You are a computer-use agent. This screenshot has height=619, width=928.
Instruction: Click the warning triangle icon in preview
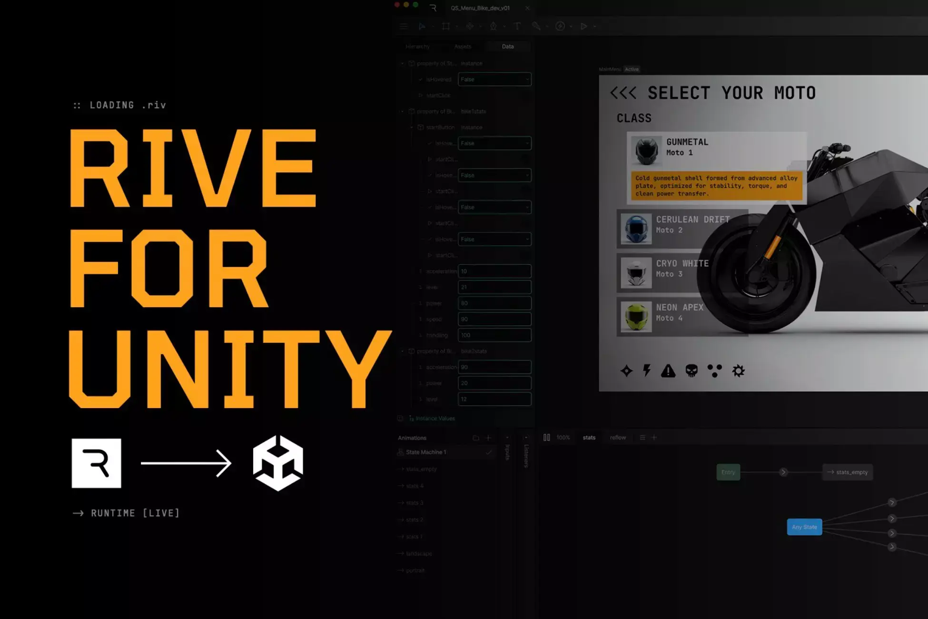[668, 371]
